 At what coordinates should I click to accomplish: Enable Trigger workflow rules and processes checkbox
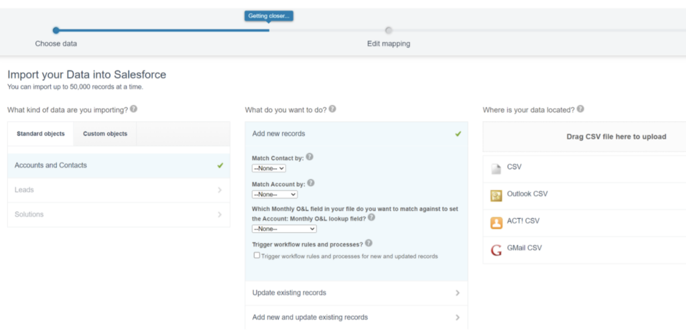coord(257,256)
